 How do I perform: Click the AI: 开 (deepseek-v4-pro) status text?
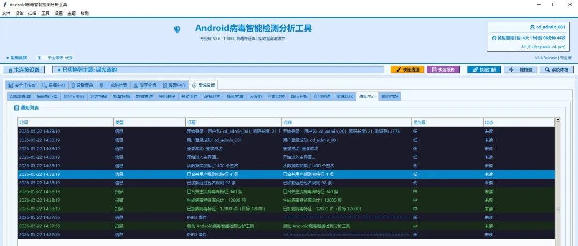[x=543, y=47]
